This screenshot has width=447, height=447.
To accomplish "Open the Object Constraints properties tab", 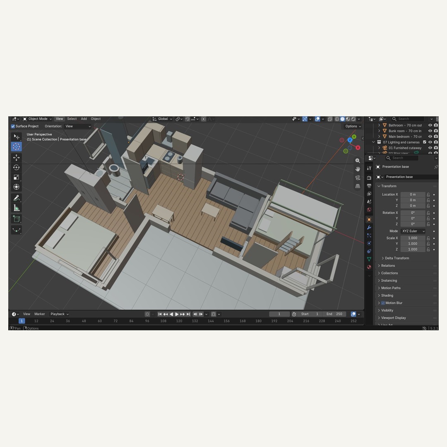I will (x=369, y=251).
